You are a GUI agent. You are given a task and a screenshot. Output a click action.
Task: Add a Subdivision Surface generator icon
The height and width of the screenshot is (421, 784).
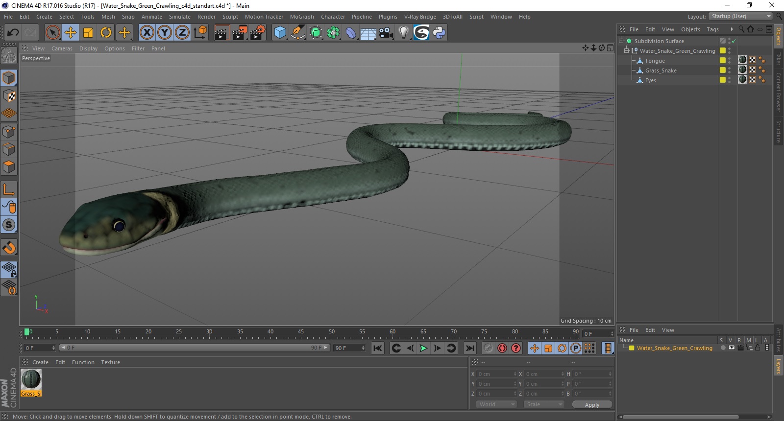click(x=316, y=33)
